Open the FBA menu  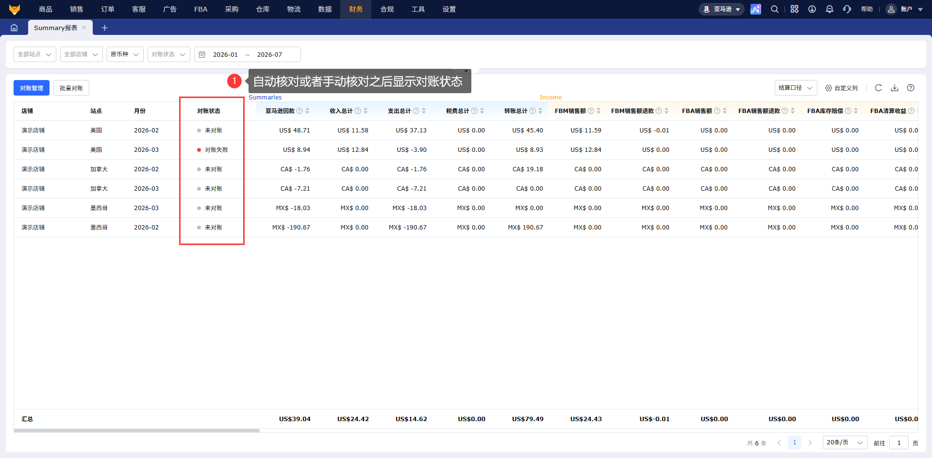[201, 9]
